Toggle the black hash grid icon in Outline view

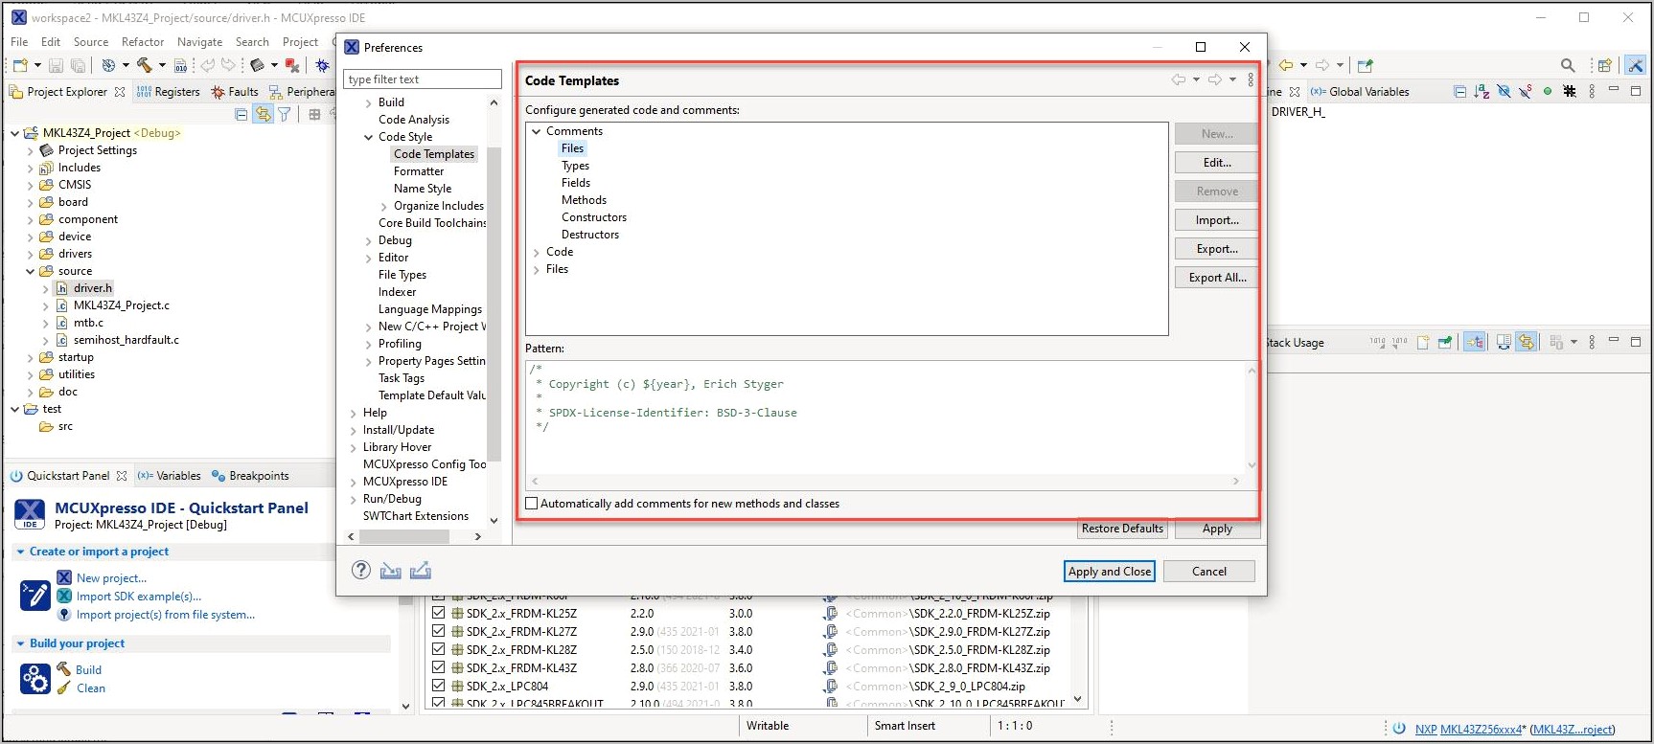click(x=1570, y=92)
